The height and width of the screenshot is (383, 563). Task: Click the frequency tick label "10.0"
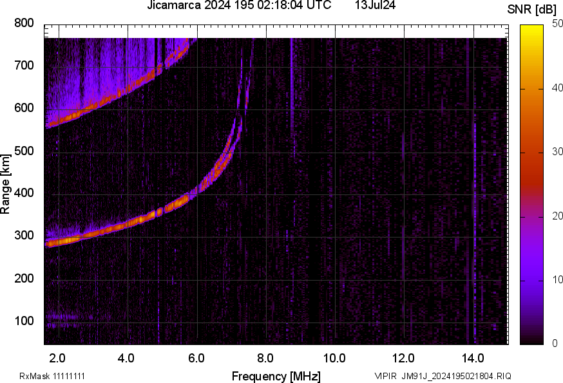pyautogui.click(x=334, y=359)
